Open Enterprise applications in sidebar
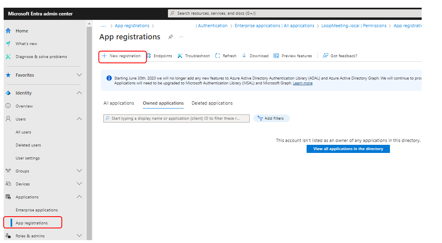 tap(37, 210)
